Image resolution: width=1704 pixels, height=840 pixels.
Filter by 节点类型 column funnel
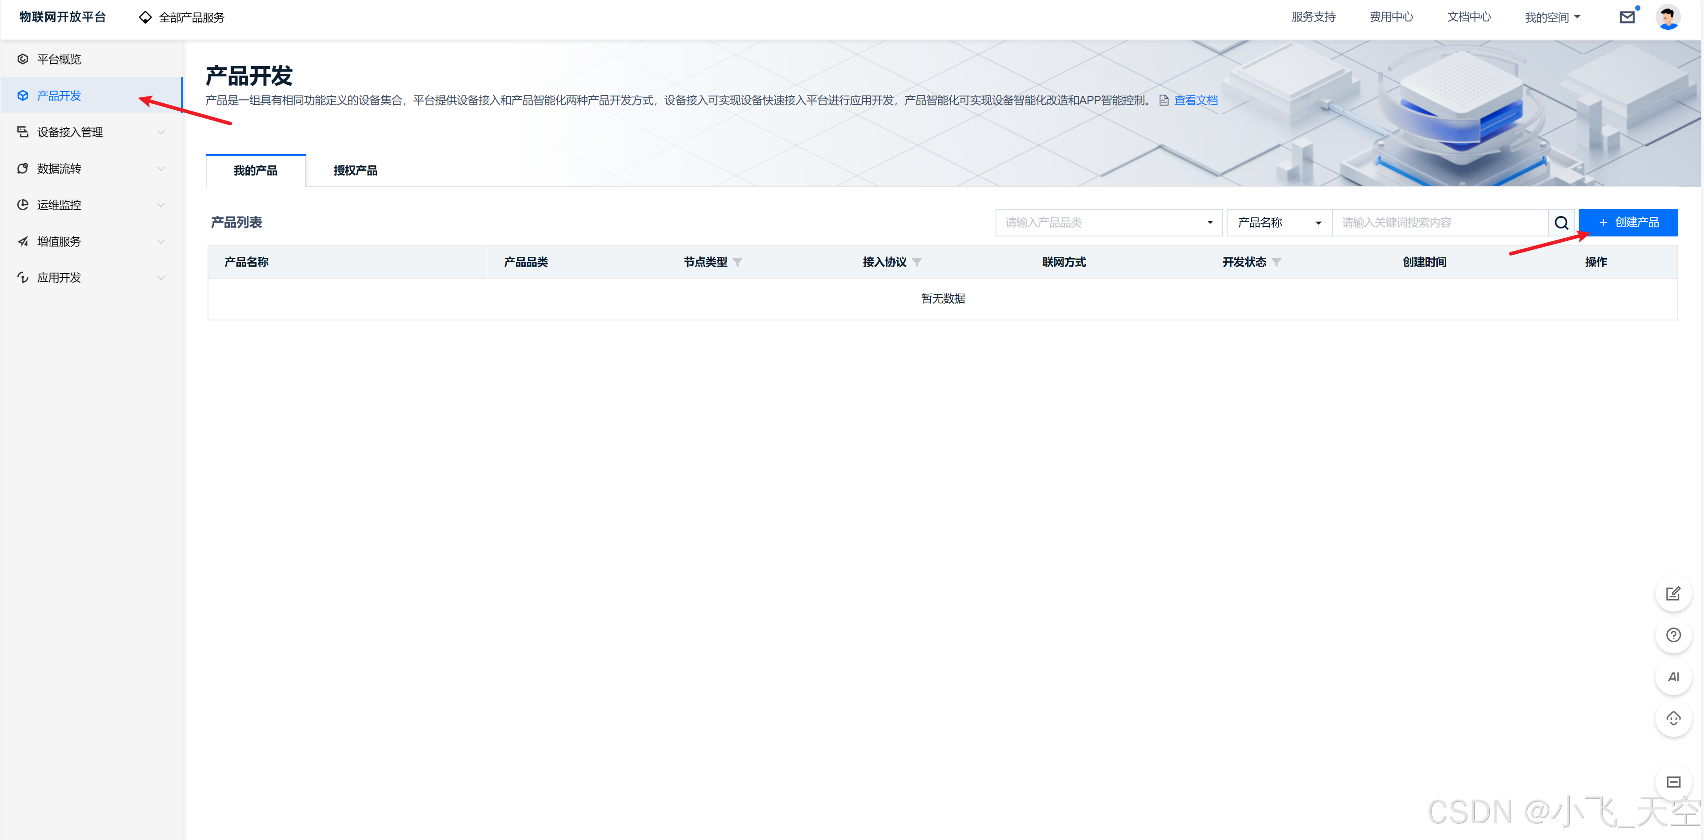[x=738, y=263]
